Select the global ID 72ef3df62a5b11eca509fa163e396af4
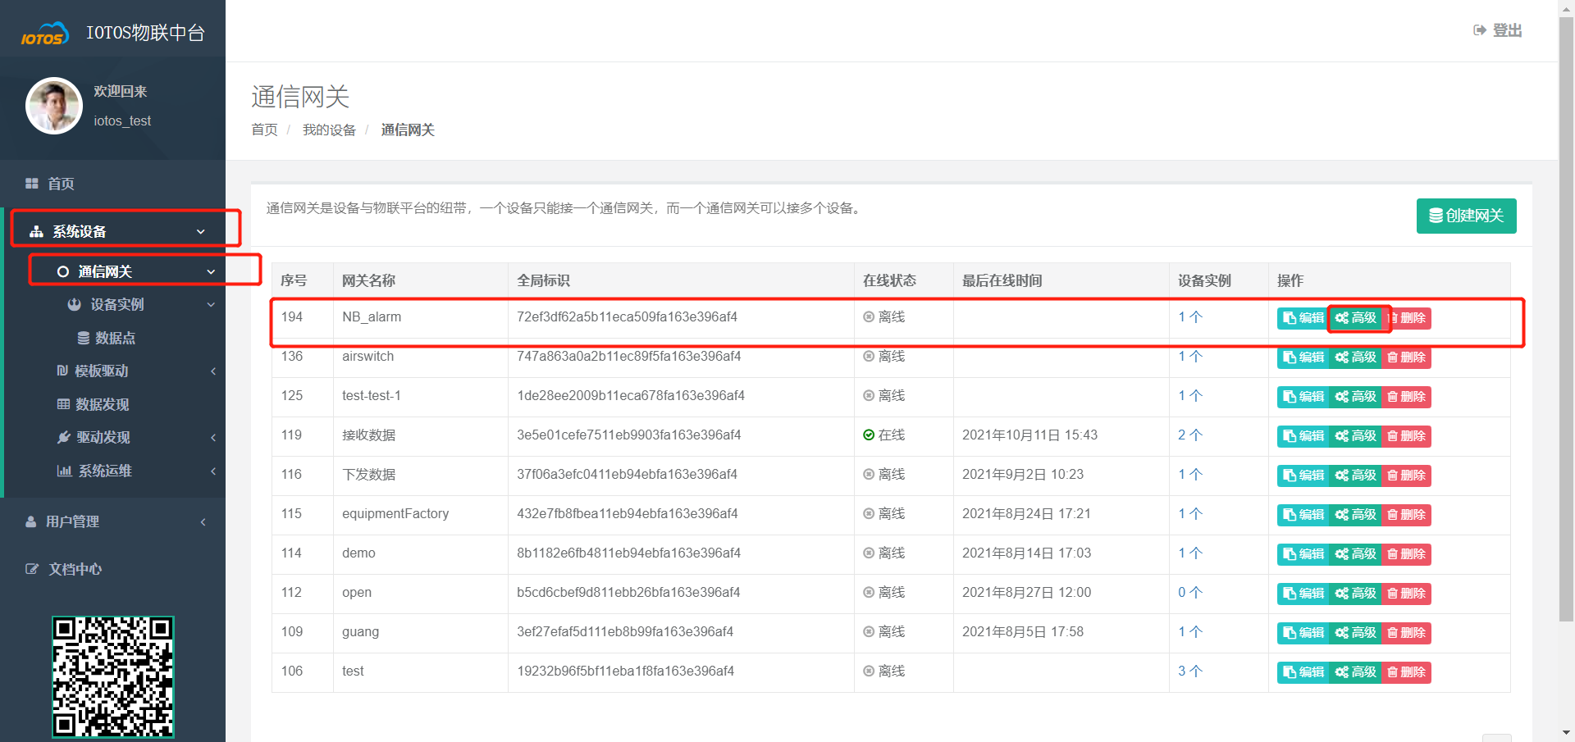 coord(627,317)
